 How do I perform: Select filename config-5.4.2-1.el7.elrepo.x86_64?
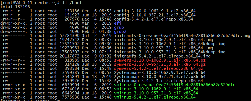[x=153, y=19]
